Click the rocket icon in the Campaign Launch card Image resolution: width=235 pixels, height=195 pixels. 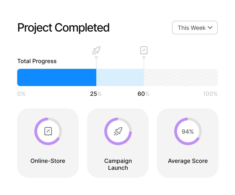coord(118,131)
